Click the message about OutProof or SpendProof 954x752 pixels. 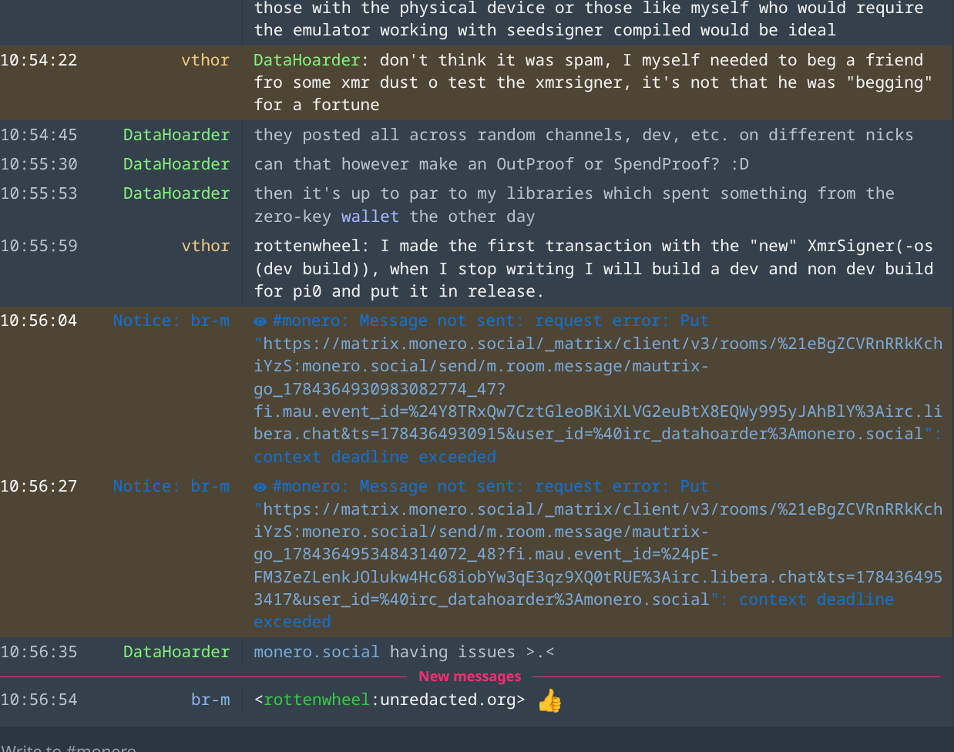[501, 164]
